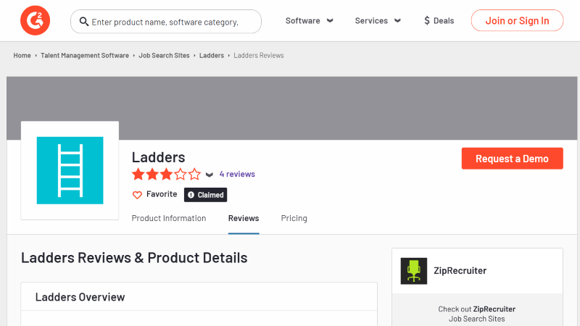
Task: Select the Ladders product logo
Action: pos(70,170)
